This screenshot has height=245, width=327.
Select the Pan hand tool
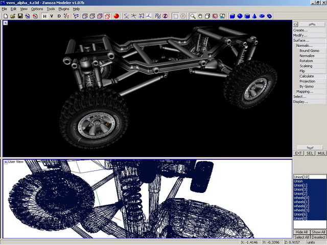200,16
